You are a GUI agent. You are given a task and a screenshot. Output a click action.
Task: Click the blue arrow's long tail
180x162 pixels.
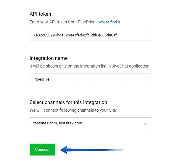[x=101, y=150]
